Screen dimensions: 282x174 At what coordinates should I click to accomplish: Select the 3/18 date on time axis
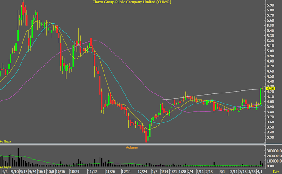(243, 172)
